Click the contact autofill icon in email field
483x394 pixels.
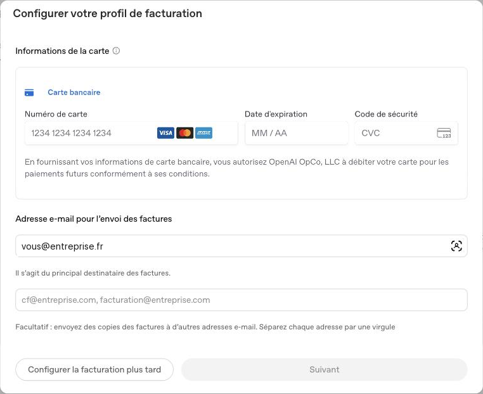pos(456,246)
